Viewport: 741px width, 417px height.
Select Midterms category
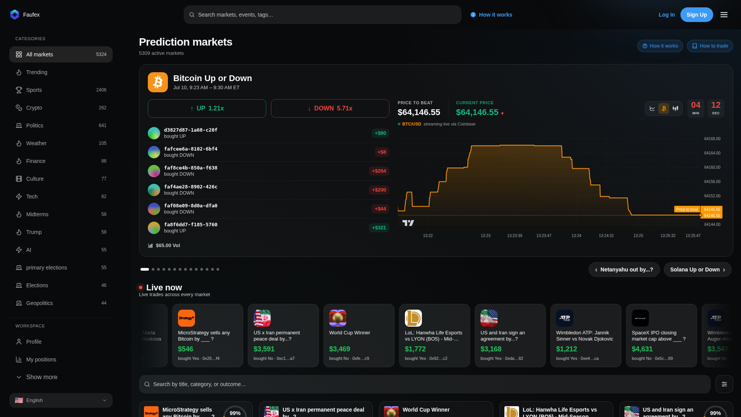tap(61, 214)
